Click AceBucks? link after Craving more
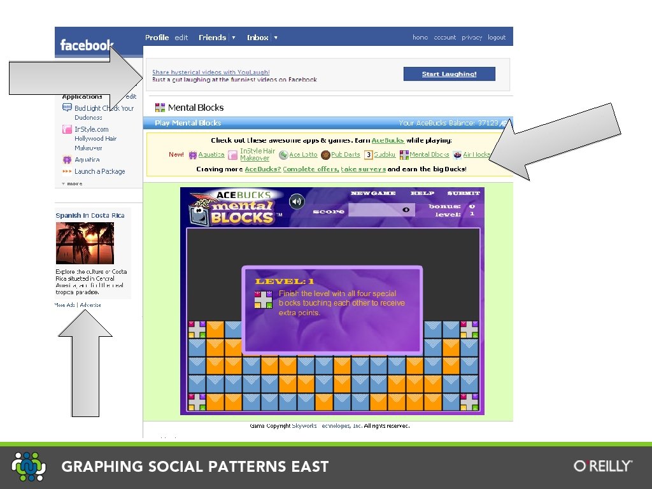The height and width of the screenshot is (489, 652). coord(263,169)
